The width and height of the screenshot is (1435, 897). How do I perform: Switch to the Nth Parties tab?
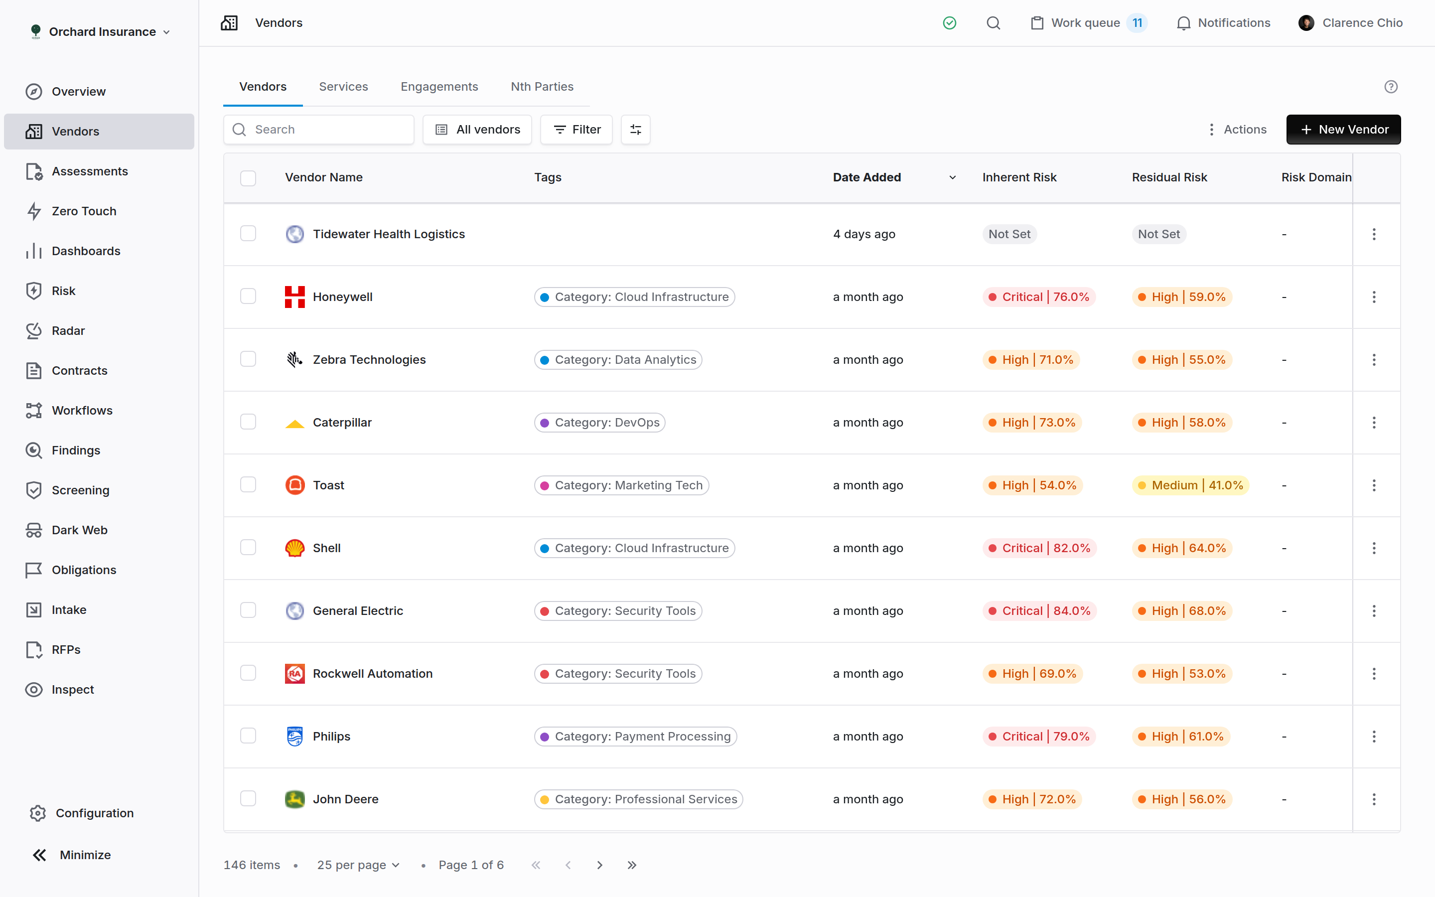click(x=542, y=87)
